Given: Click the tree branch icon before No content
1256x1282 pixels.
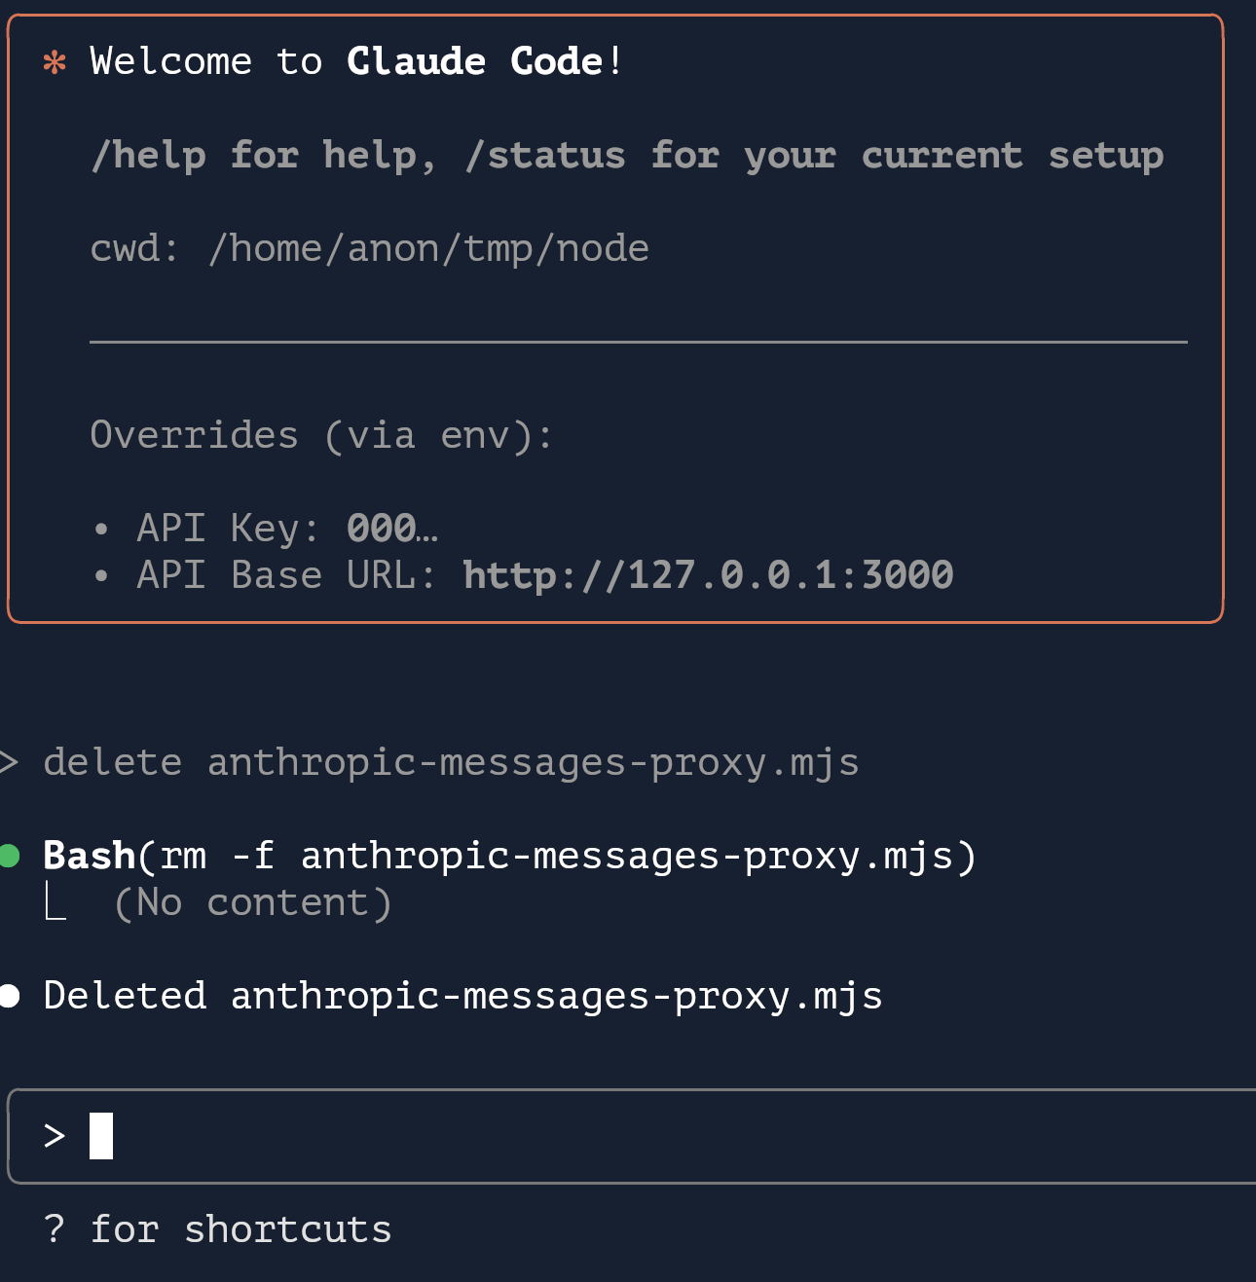Looking at the screenshot, I should (55, 901).
